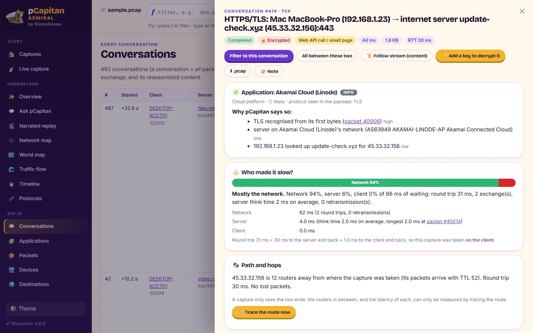Click the Narrated replay icon
Screen dimensions: 533x333
11,126
